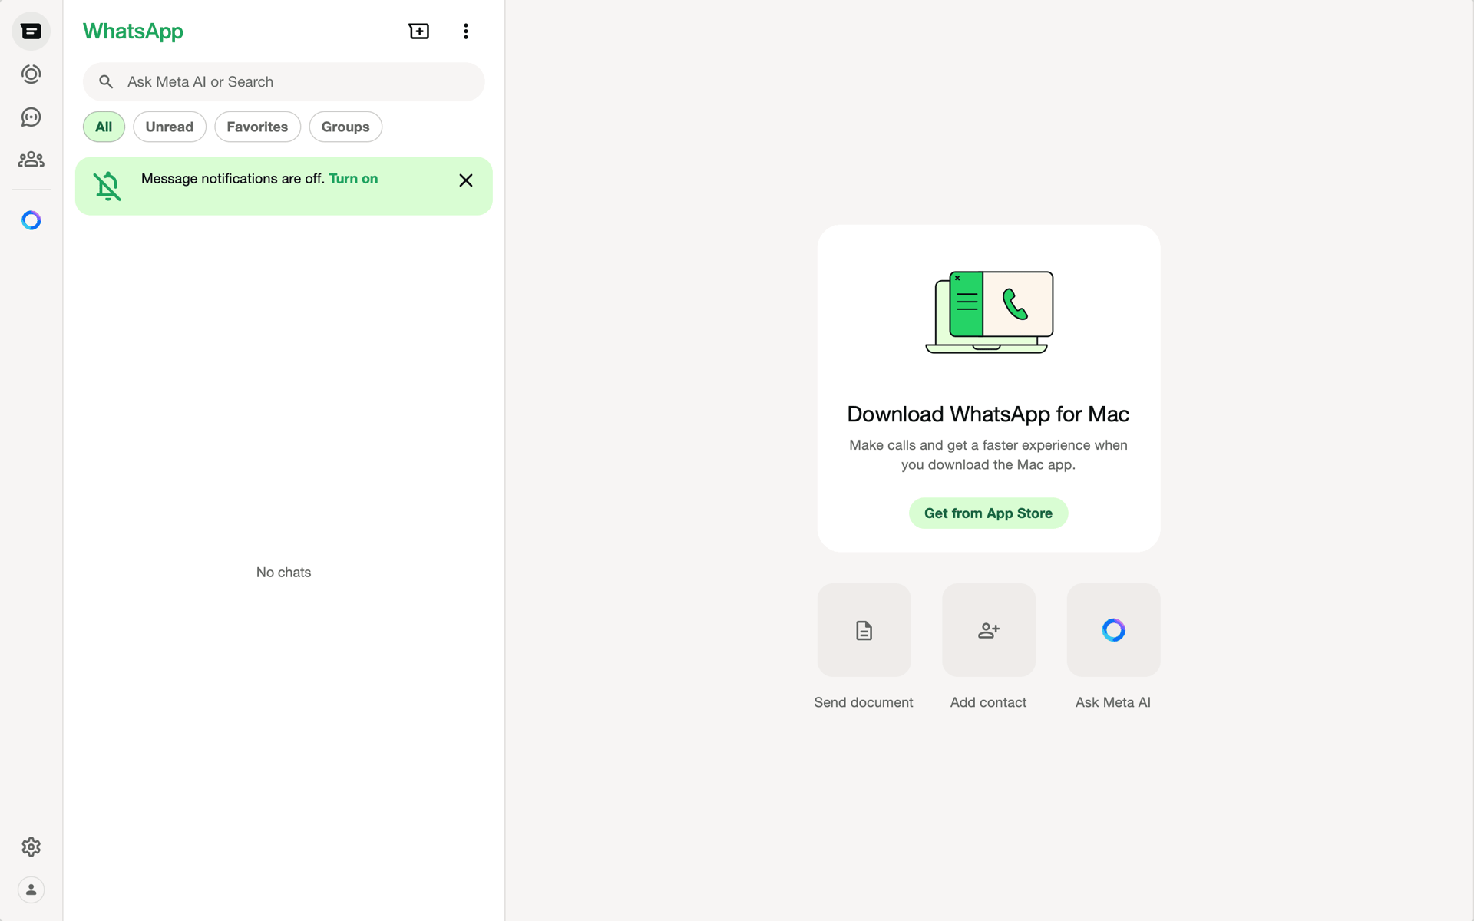
Task: Select the Unread filter
Action: [x=170, y=127]
